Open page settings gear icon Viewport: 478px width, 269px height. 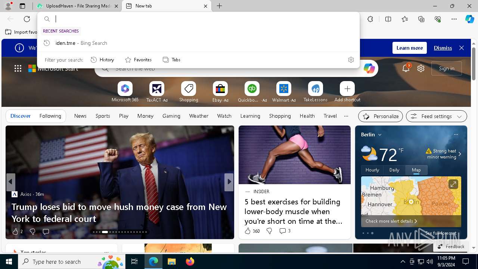click(x=421, y=68)
